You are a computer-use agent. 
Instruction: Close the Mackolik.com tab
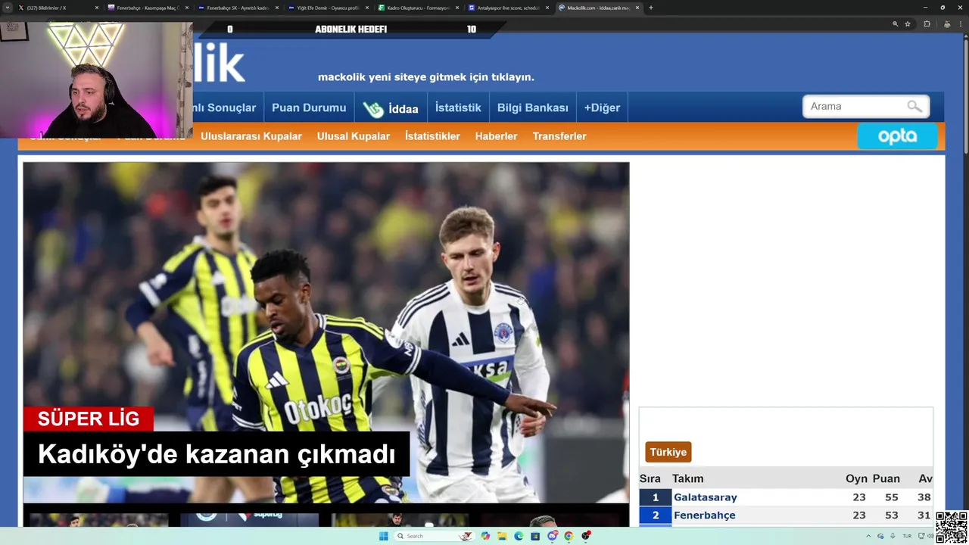click(637, 8)
